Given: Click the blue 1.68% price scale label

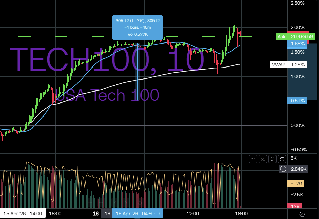Looking at the screenshot, I should (297, 44).
